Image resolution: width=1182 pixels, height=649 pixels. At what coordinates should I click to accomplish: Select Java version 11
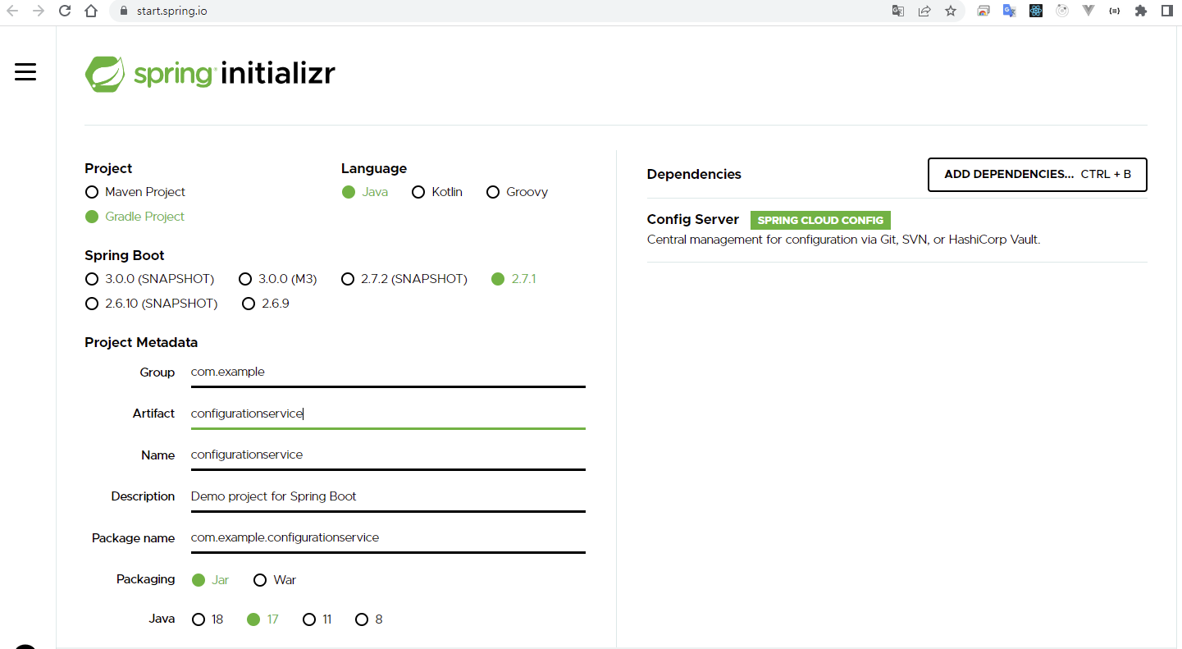[x=317, y=619]
